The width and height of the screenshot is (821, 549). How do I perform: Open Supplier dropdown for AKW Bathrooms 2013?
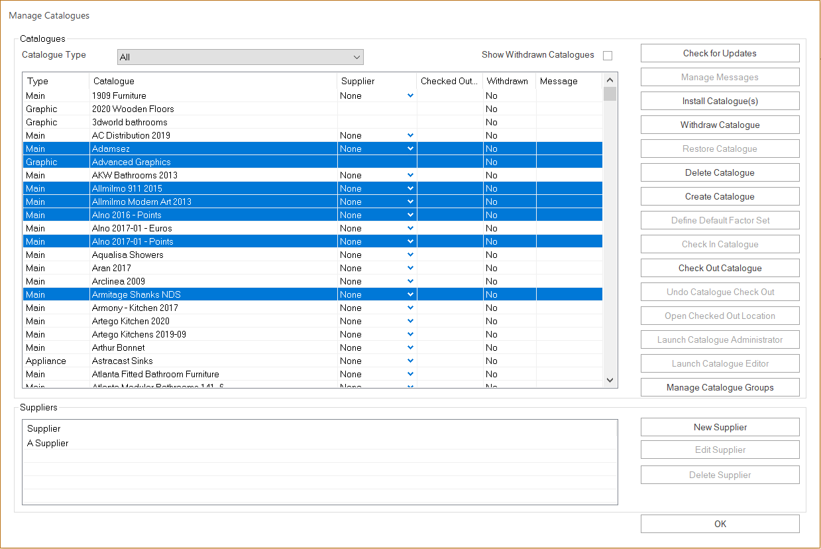[410, 175]
